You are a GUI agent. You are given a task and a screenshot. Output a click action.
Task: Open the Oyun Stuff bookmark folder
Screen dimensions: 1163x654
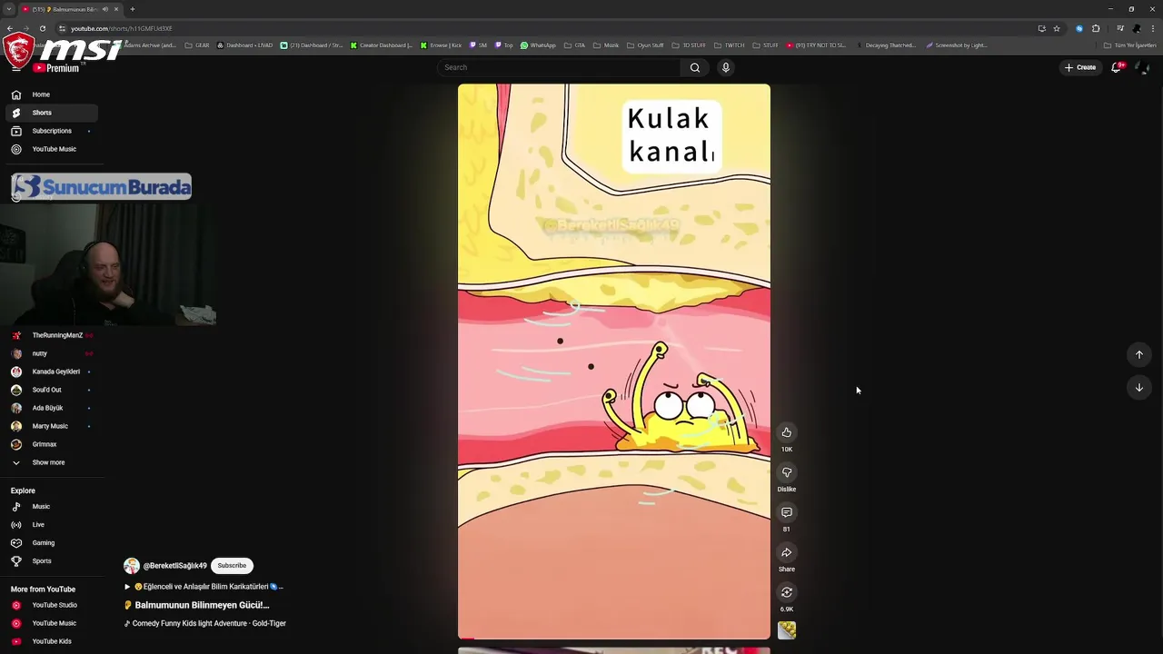point(645,45)
